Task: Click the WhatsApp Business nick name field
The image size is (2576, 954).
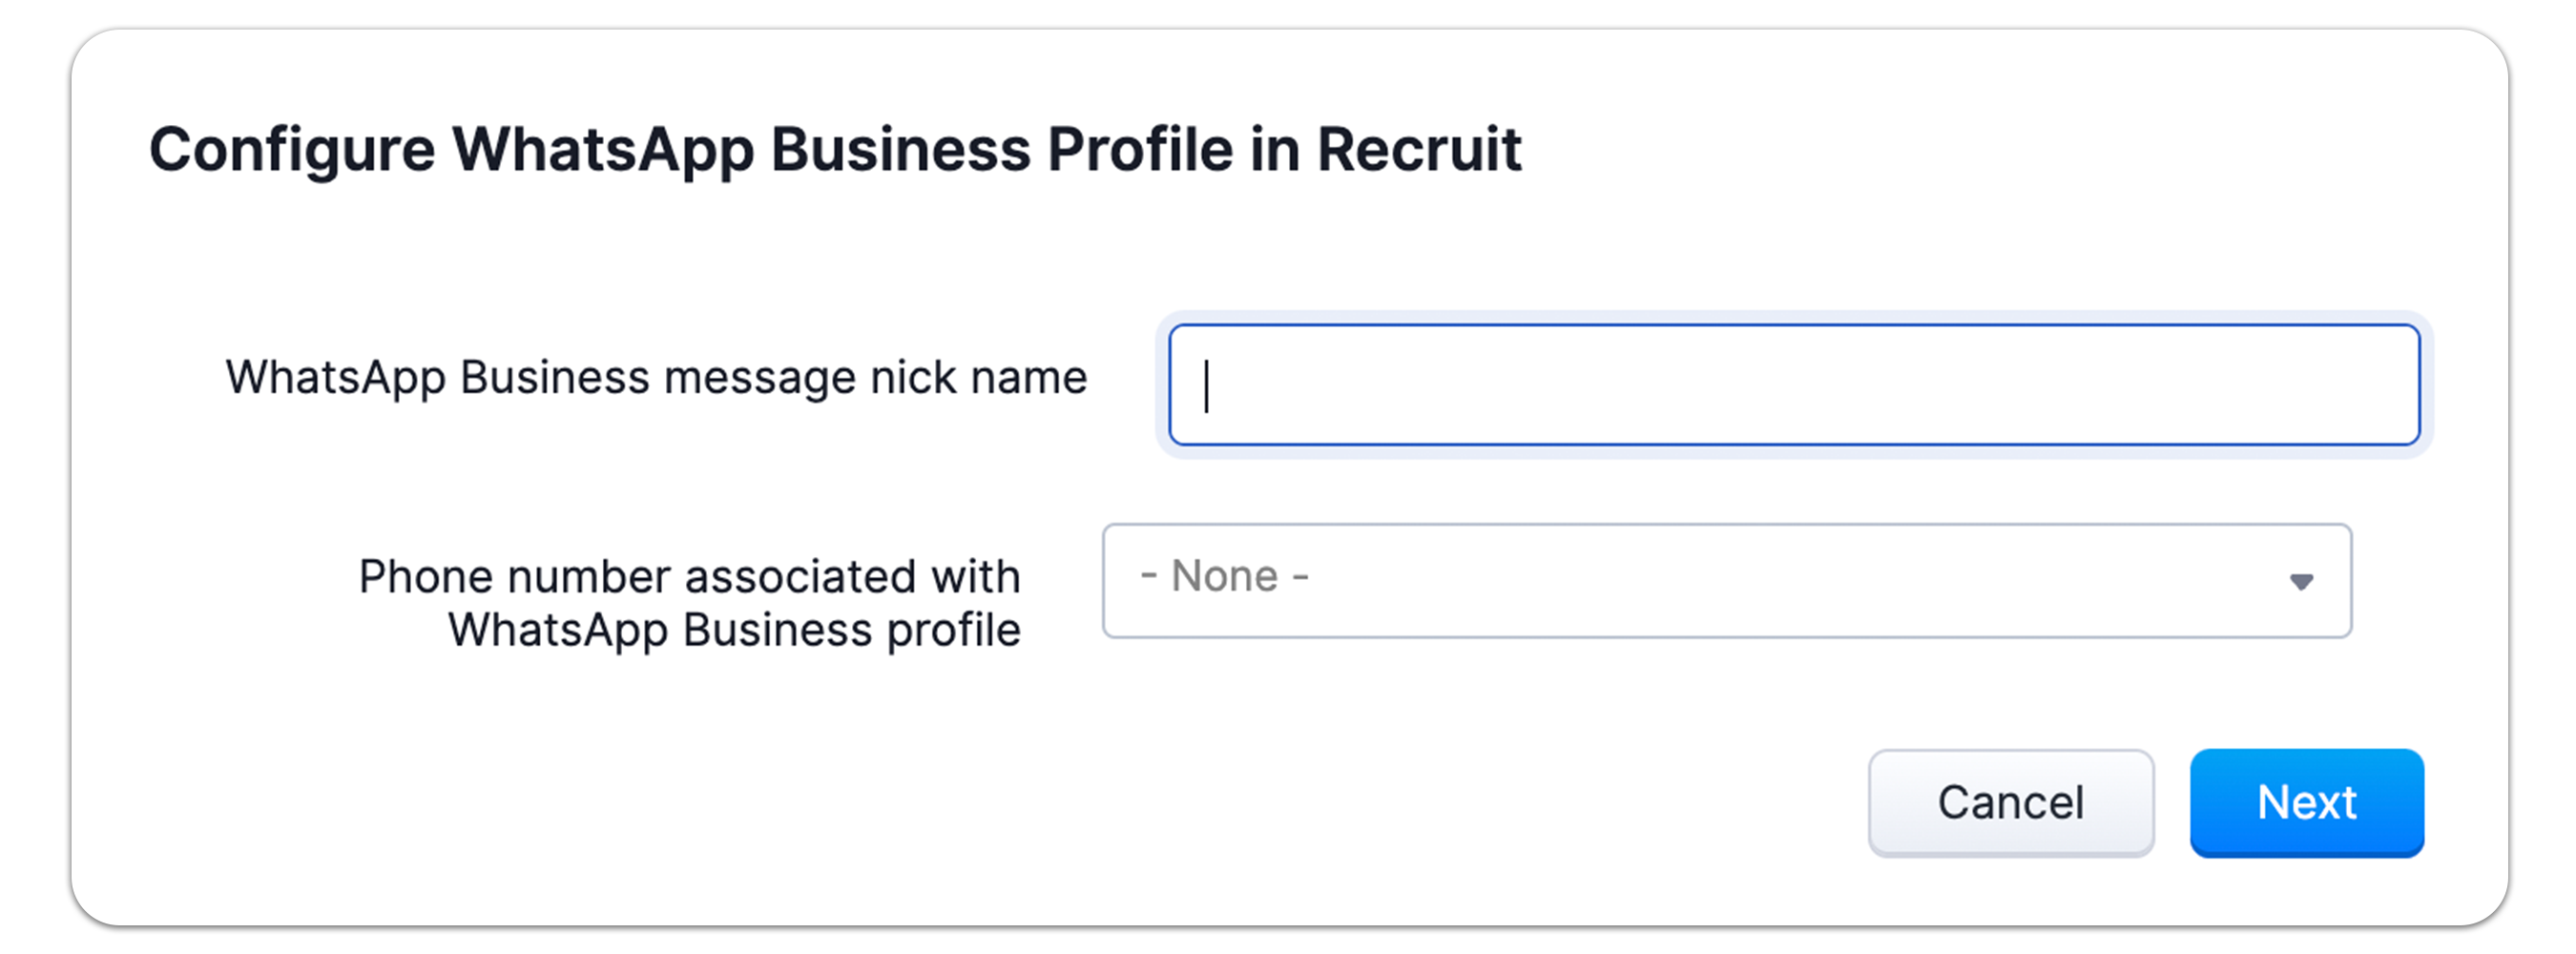Action: tap(1793, 385)
